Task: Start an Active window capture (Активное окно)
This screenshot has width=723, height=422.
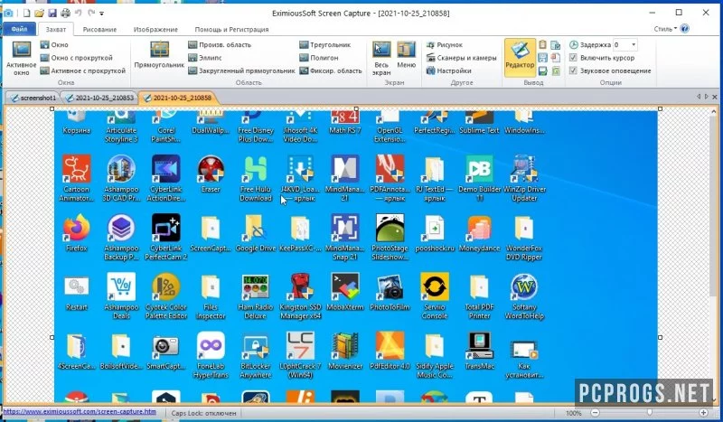Action: pos(21,58)
